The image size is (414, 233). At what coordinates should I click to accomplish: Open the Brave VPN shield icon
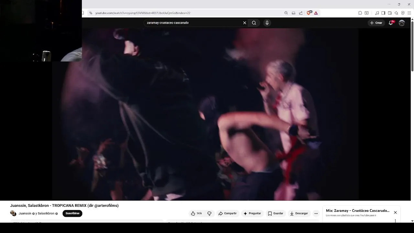(x=403, y=13)
